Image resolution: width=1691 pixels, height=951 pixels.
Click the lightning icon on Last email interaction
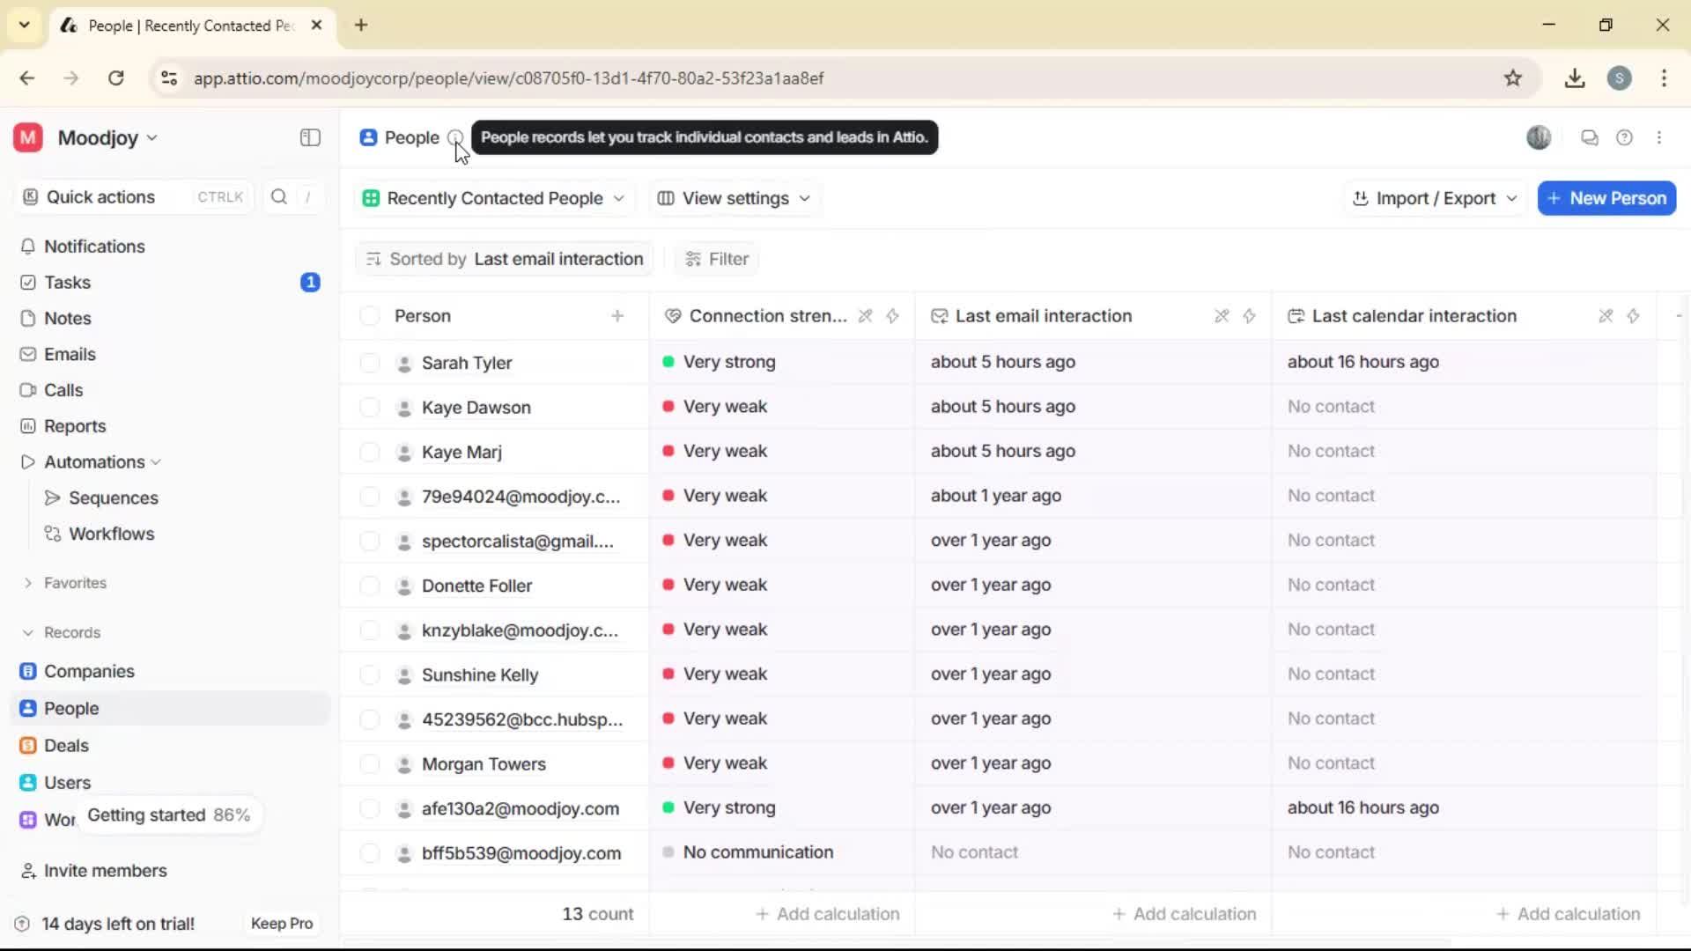click(1250, 316)
